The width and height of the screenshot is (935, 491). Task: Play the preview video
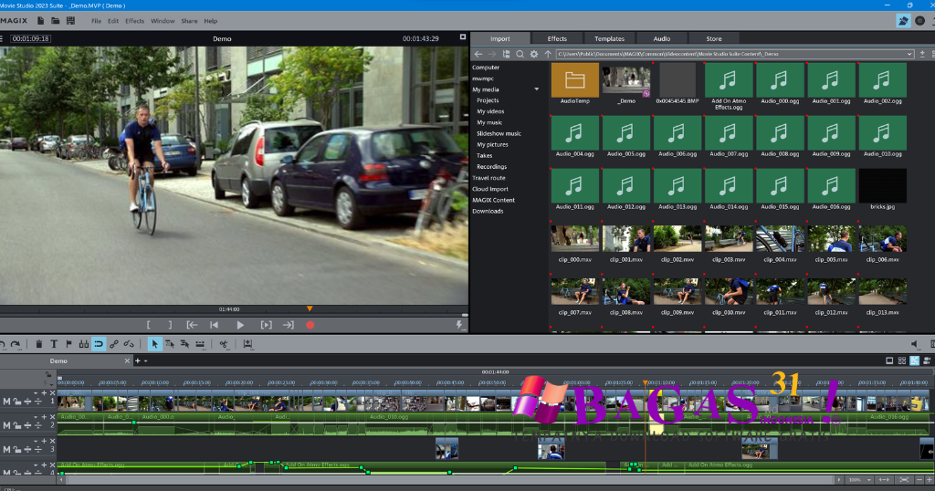click(x=240, y=325)
